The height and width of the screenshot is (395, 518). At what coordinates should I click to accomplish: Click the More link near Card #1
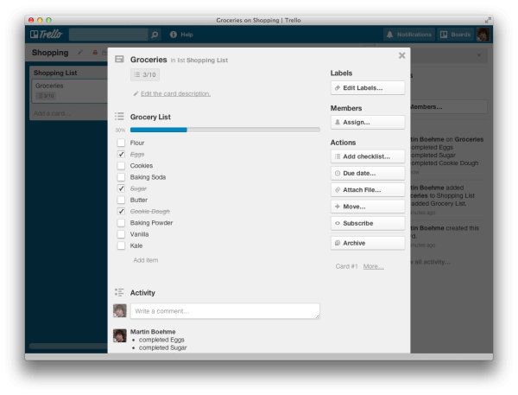point(373,266)
